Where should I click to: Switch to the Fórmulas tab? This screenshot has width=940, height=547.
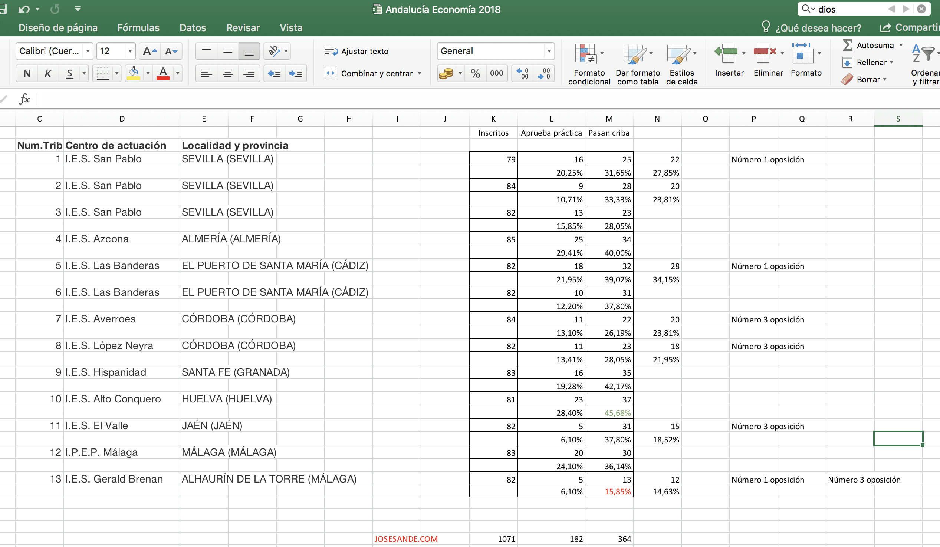[138, 27]
